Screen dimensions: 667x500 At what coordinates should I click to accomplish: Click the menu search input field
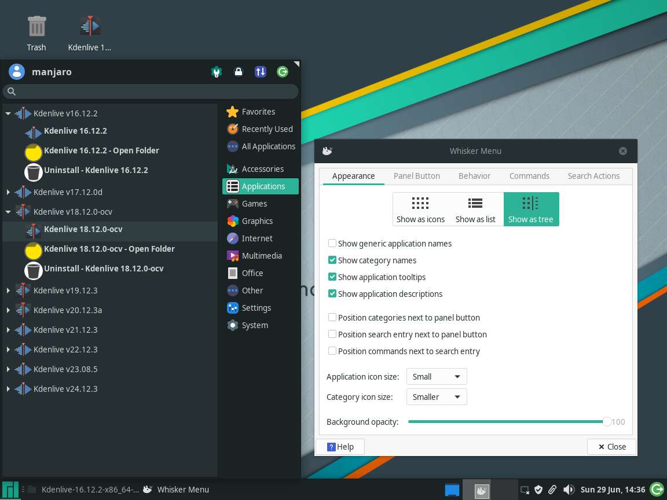click(x=151, y=91)
